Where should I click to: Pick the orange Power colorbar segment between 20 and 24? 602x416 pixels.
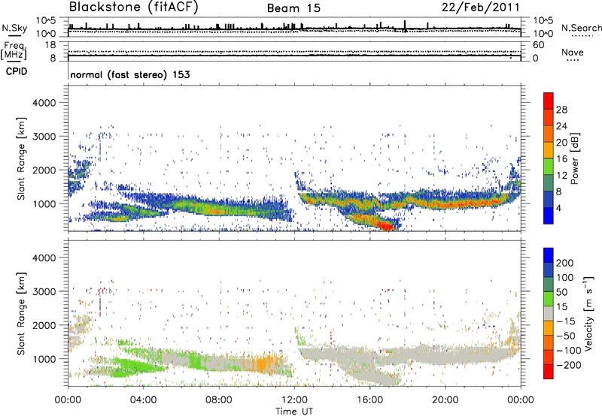[549, 134]
